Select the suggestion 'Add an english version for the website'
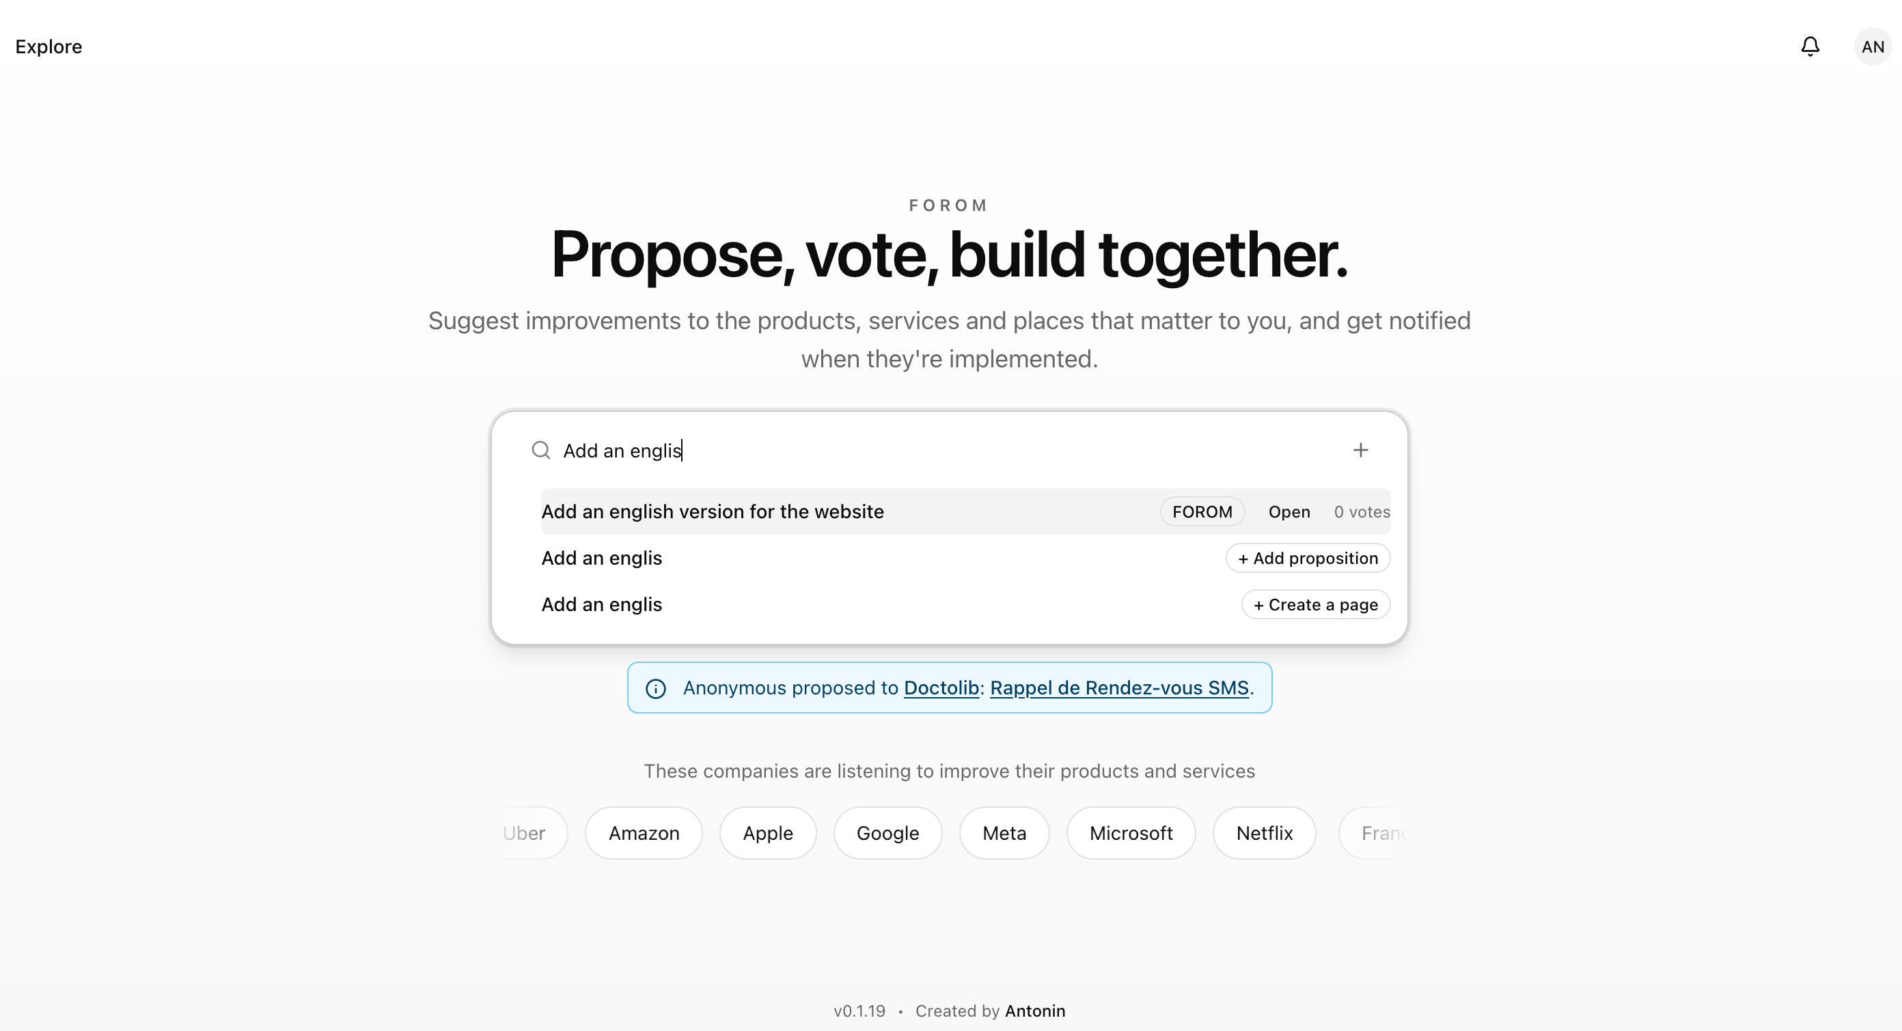 (x=713, y=511)
